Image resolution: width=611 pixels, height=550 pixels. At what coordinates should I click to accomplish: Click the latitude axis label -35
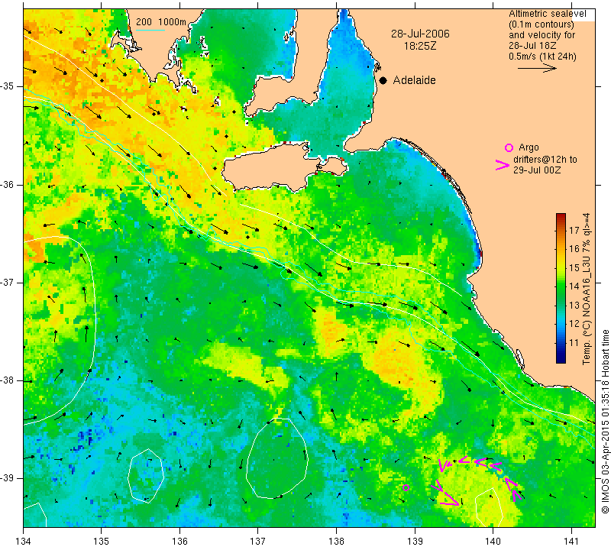7,86
